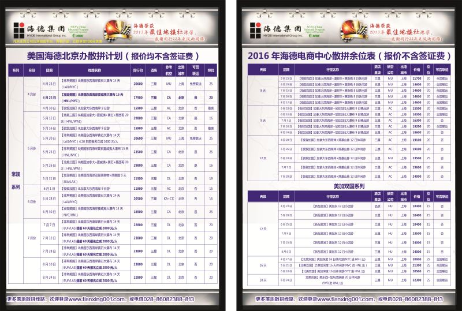Click the 6月份 month cell in the left table
Image resolution: width=462 pixels, height=311 pixels.
(x=32, y=202)
